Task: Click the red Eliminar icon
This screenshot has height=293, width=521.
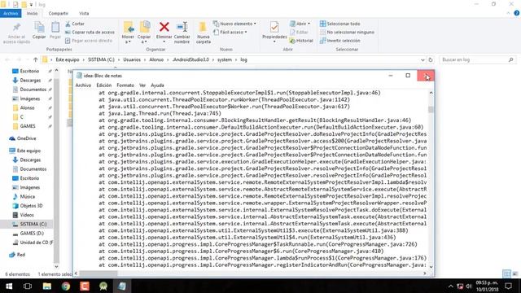Action: point(164,27)
